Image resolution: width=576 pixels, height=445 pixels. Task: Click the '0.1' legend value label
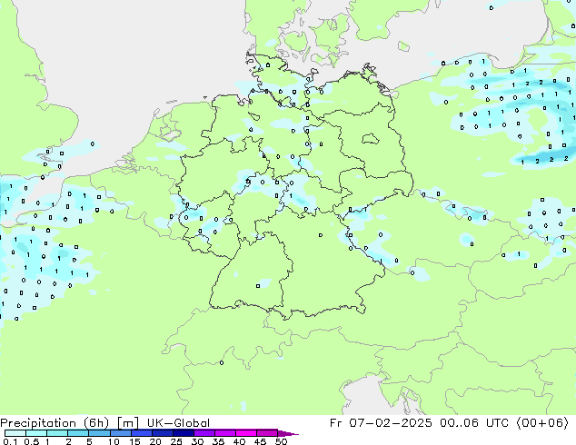point(10,441)
